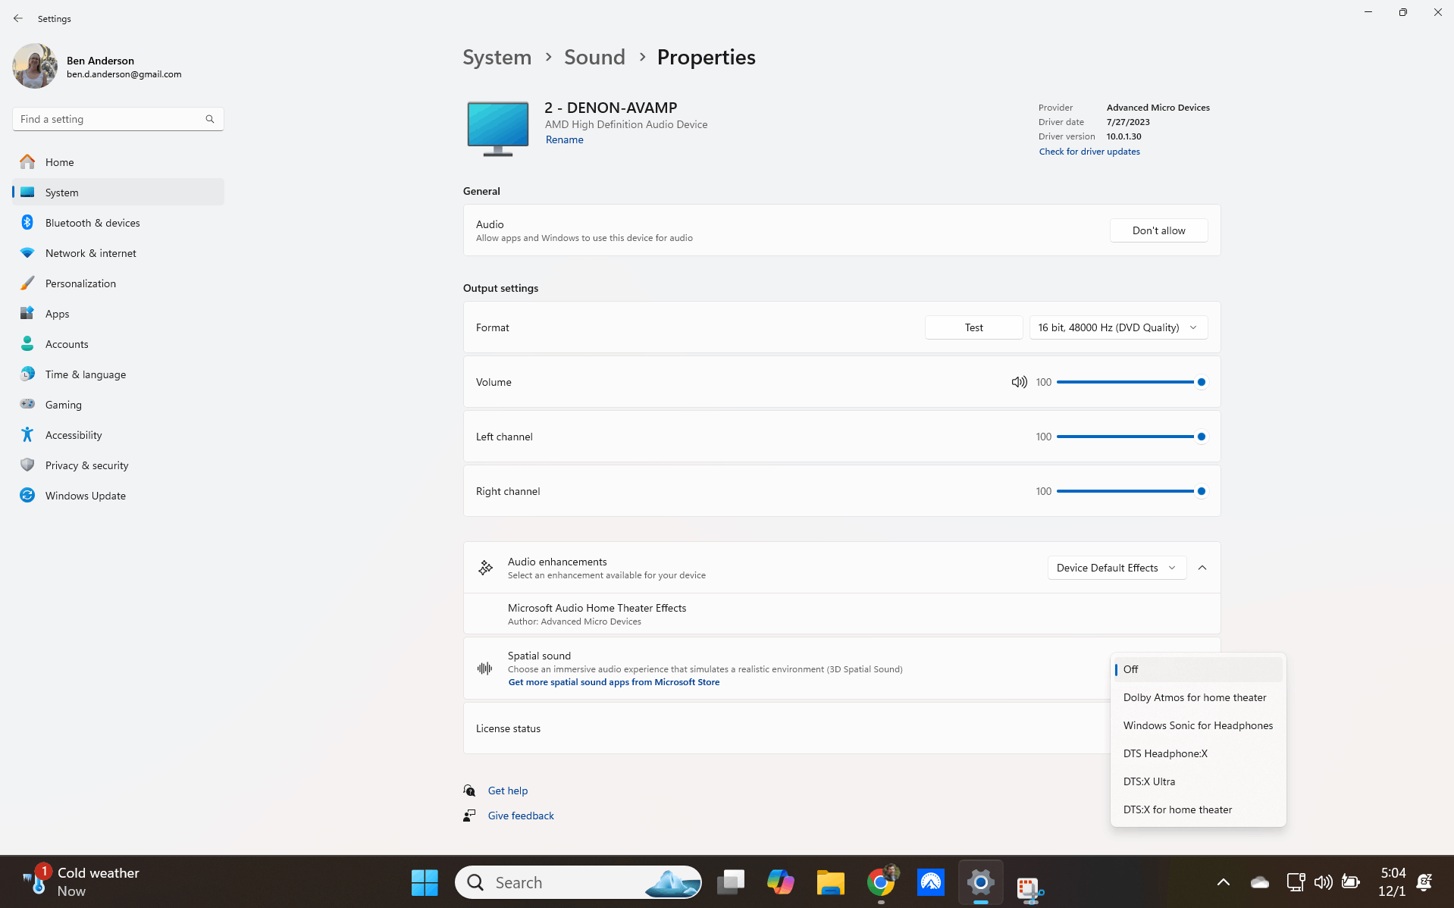This screenshot has height=908, width=1454.
Task: Click the Give feedback person icon
Action: point(470,816)
